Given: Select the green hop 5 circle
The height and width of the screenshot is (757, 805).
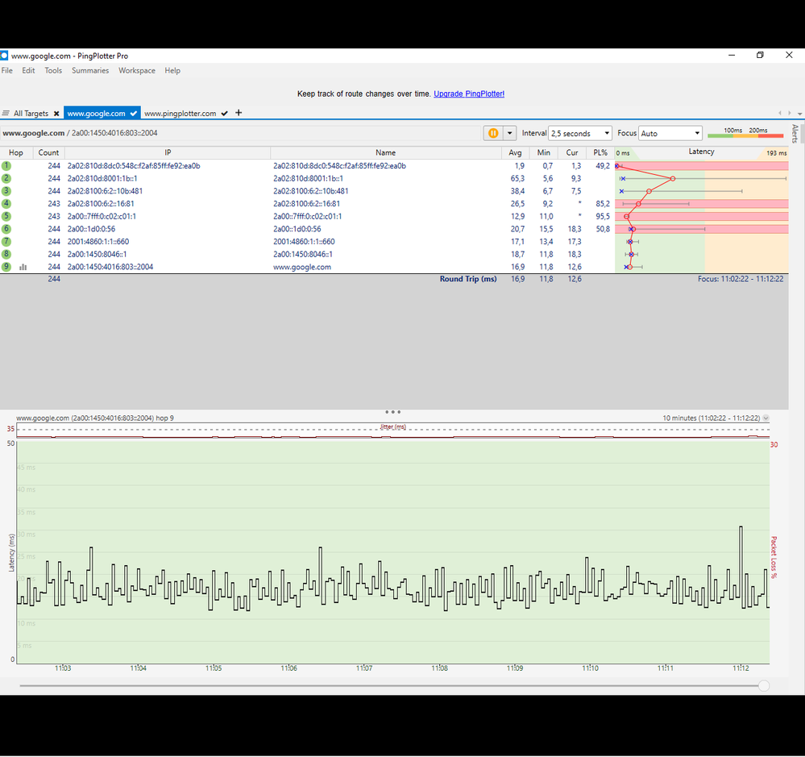Looking at the screenshot, I should click(x=6, y=216).
